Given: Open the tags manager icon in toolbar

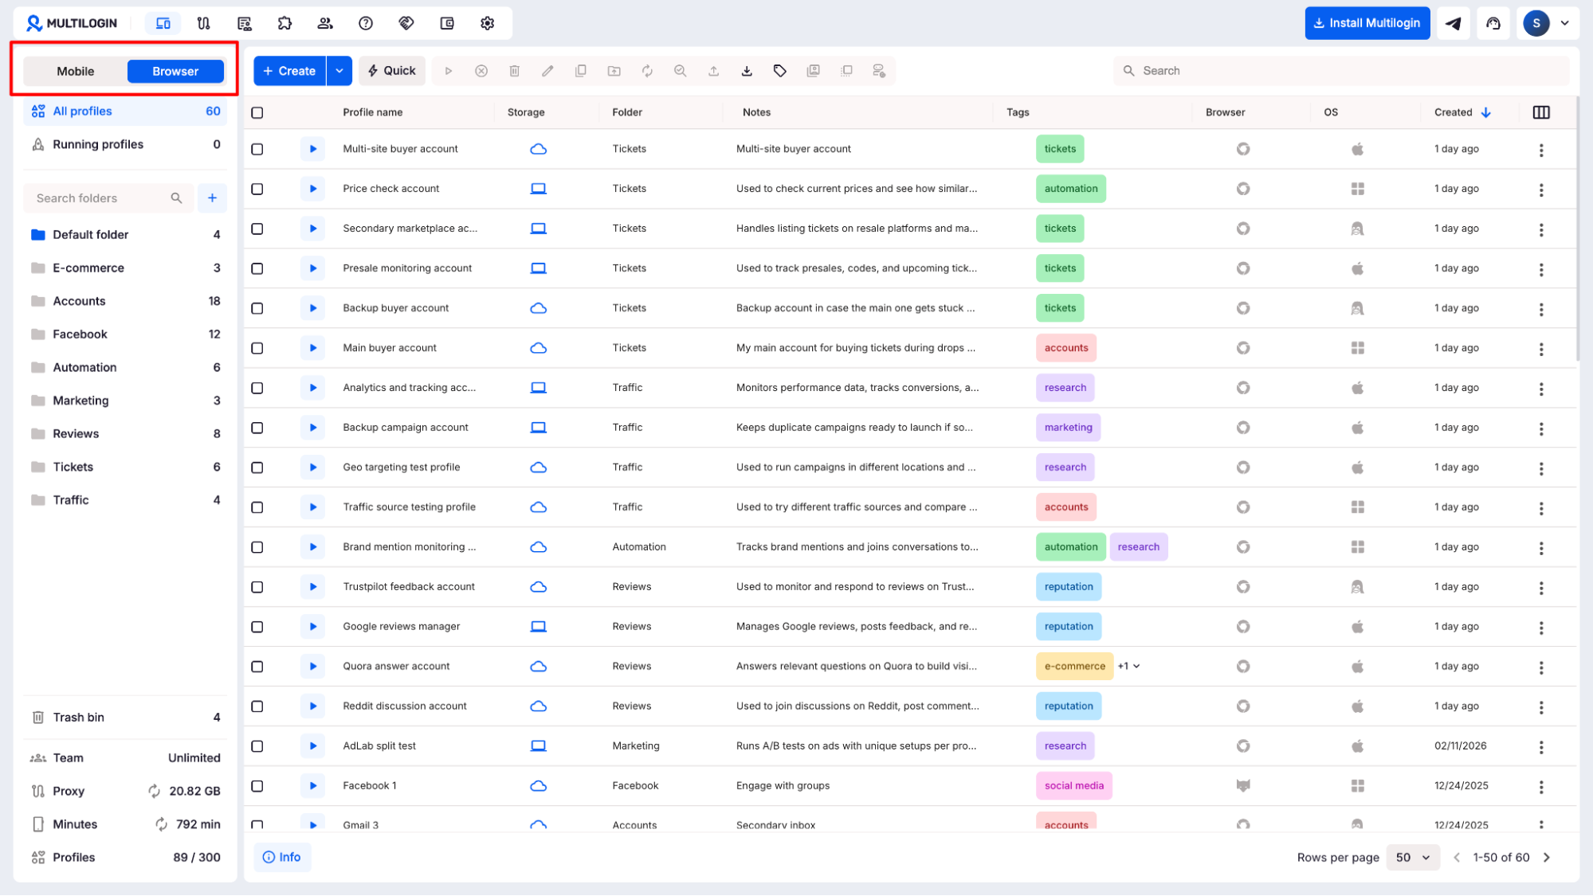Looking at the screenshot, I should click(780, 71).
